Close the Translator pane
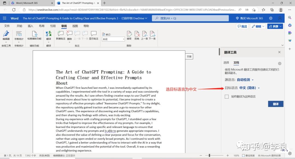 point(279,52)
